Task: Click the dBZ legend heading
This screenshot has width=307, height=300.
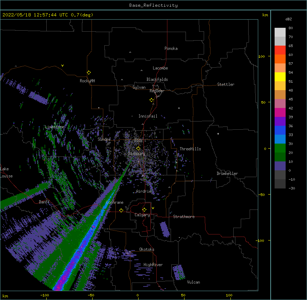Action: click(288, 19)
